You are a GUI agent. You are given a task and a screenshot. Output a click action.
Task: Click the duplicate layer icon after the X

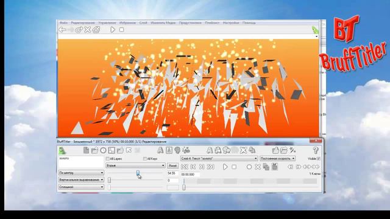tap(252, 150)
